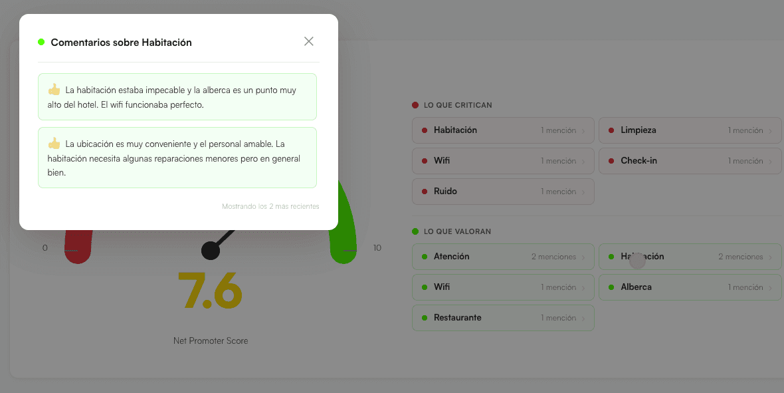The width and height of the screenshot is (784, 393).
Task: Close the Comentarios sobre Habitación dialog
Action: (x=308, y=41)
